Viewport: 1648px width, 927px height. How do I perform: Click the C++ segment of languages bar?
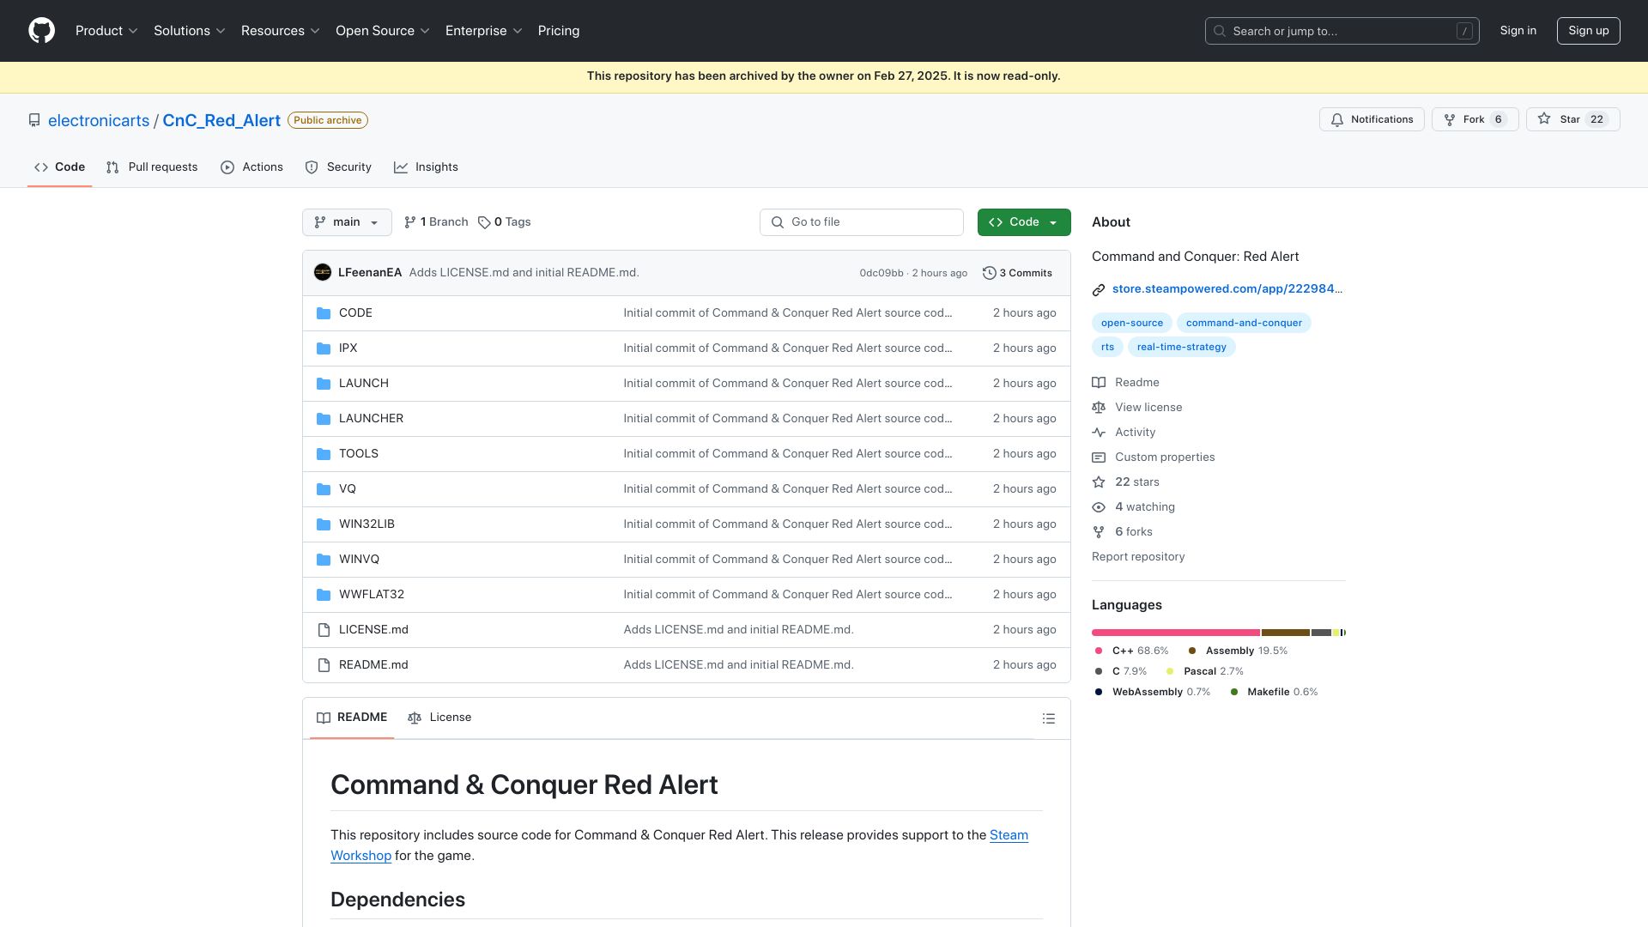(1176, 633)
